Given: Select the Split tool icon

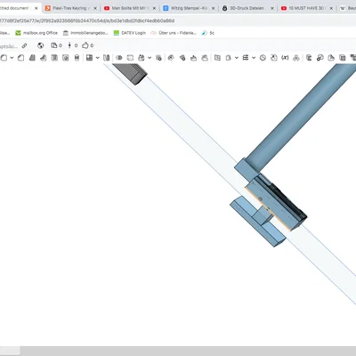Looking at the screenshot, I should [x=130, y=58].
